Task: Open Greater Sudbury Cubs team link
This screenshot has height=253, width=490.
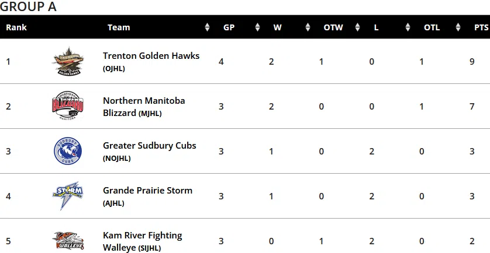Action: click(x=149, y=146)
